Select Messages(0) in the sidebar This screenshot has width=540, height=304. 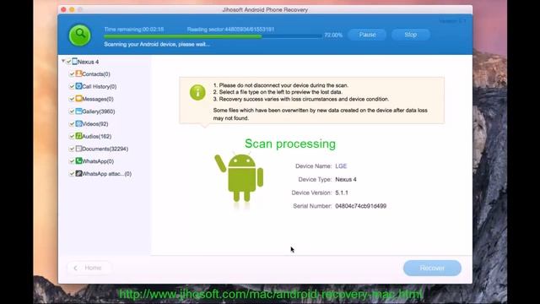tap(98, 100)
